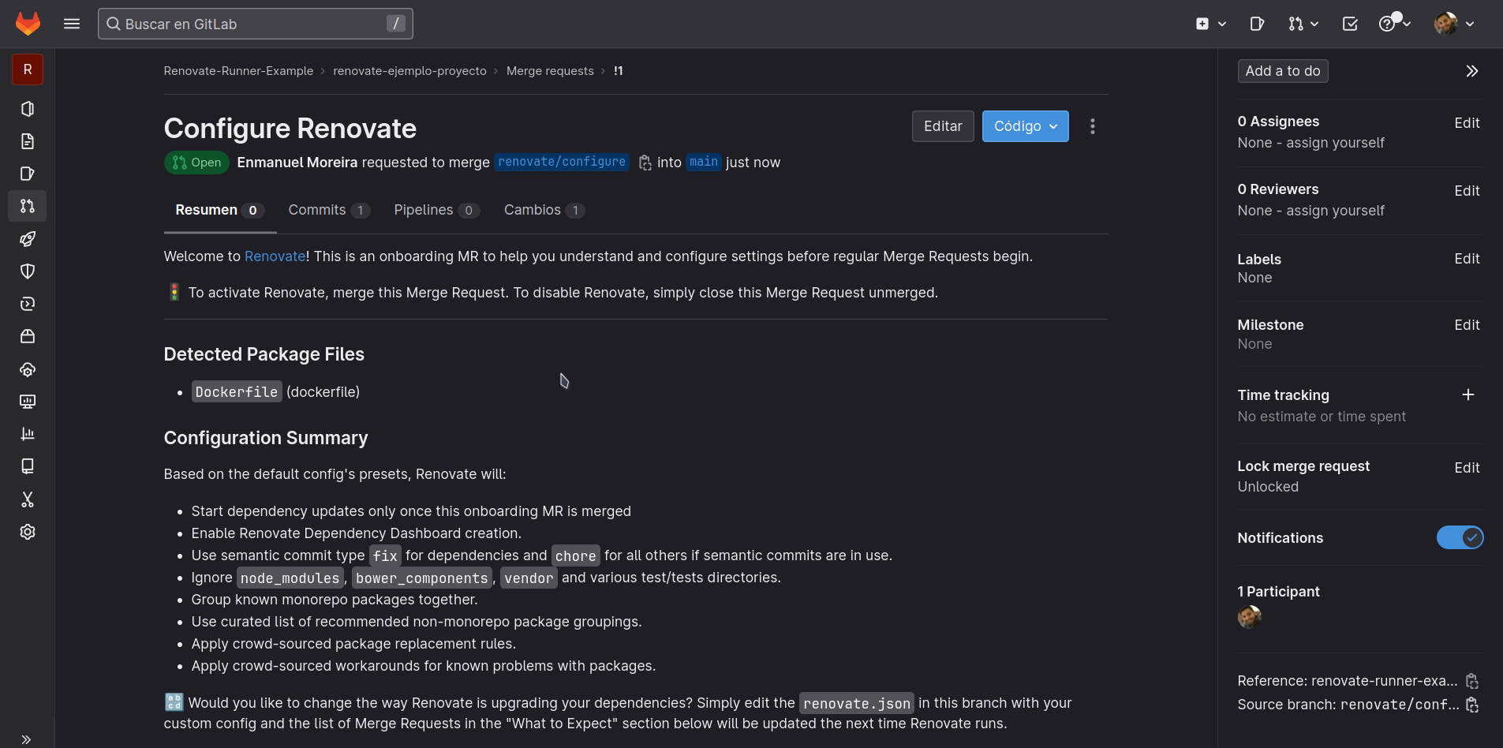Go to Renovate-Runner-Example breadcrumb

(238, 71)
